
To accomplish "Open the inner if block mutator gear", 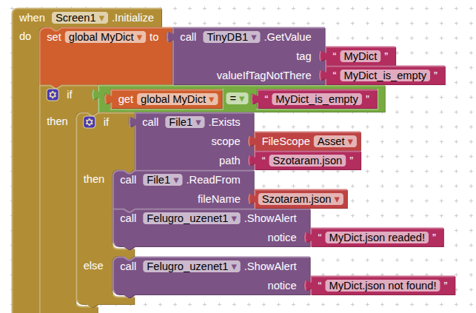I will [x=90, y=122].
